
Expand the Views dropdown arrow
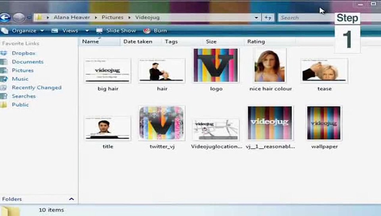pyautogui.click(x=87, y=31)
